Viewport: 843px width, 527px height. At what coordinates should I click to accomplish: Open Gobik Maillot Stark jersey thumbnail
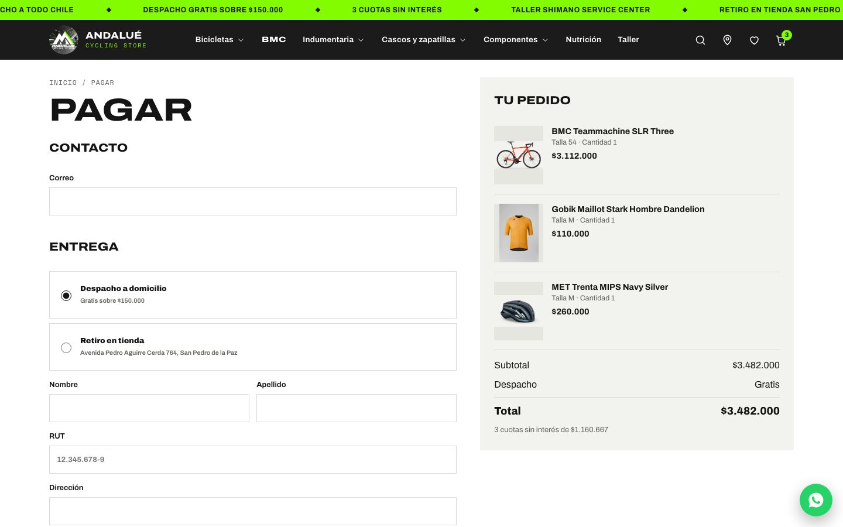[x=519, y=233]
